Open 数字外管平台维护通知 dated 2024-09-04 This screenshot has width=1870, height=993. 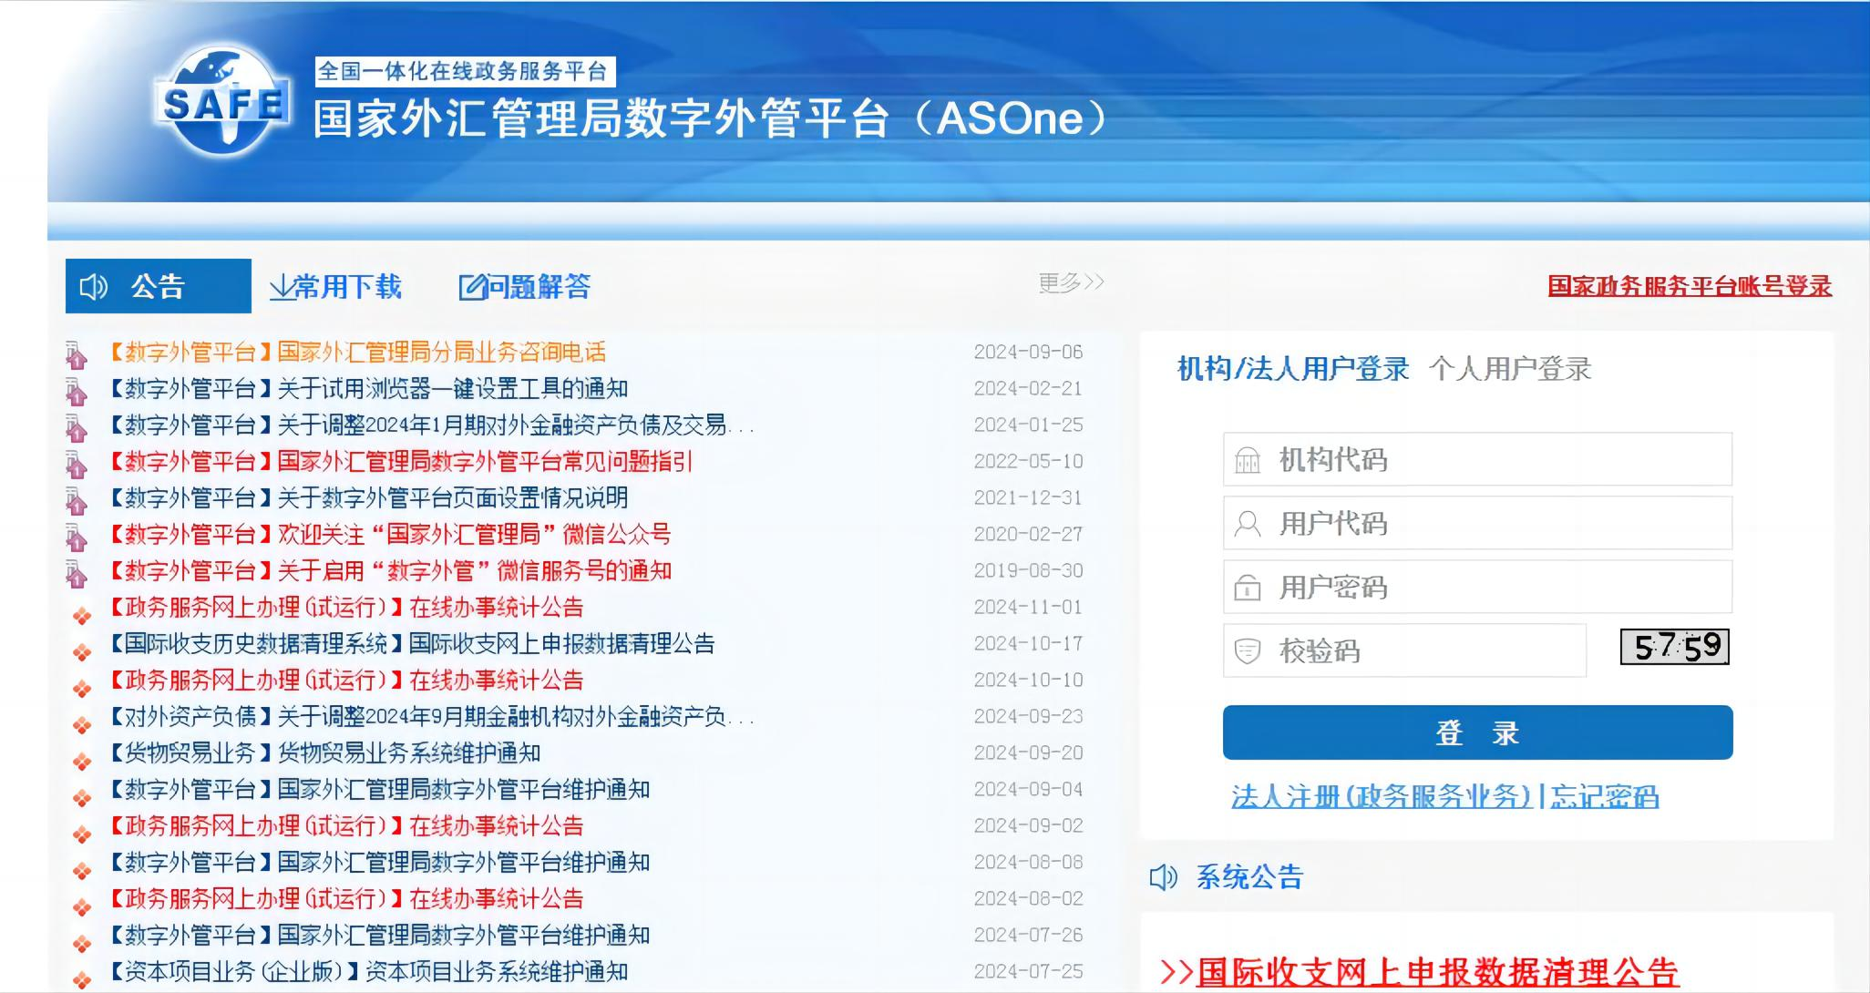point(379,790)
